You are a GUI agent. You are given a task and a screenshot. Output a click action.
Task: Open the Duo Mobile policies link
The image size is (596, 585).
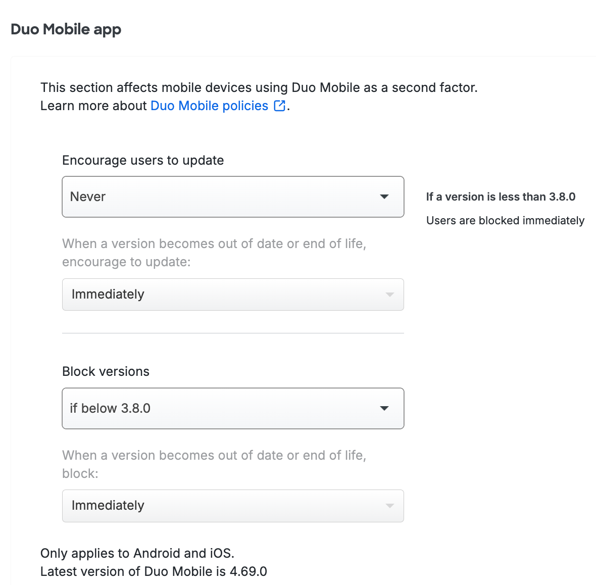(209, 106)
